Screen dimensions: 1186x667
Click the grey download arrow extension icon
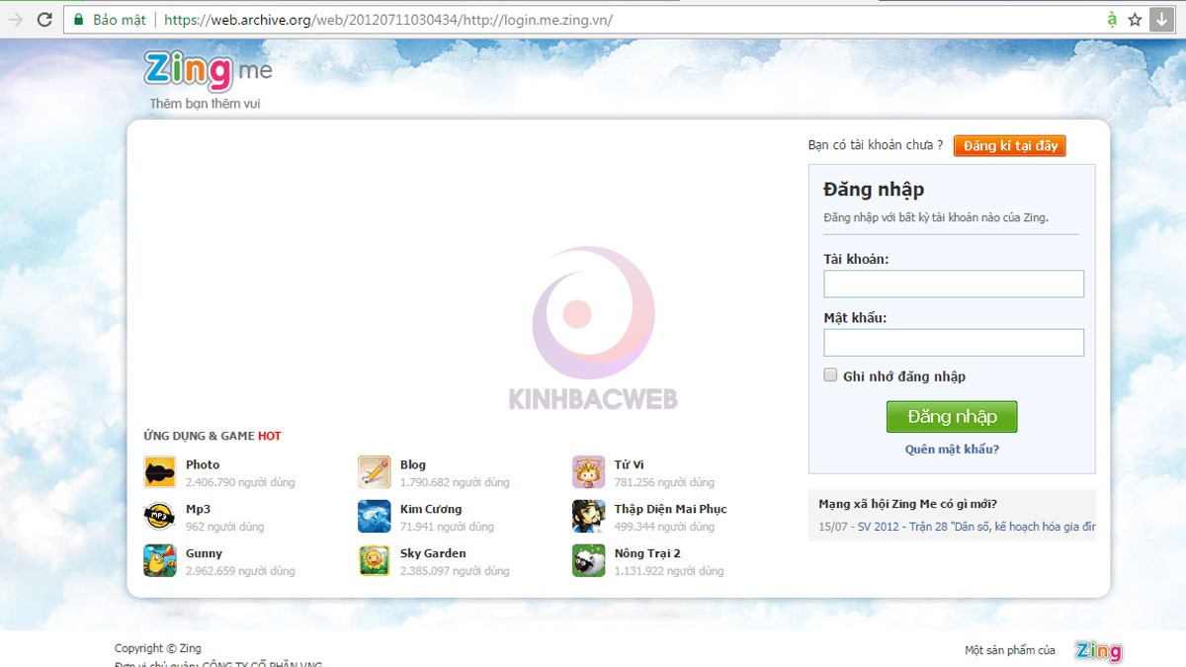coord(1161,19)
